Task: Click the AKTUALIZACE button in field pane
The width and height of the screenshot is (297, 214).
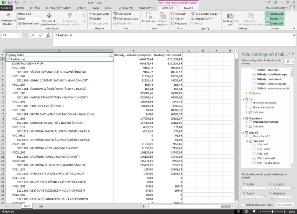Action: click(x=284, y=205)
